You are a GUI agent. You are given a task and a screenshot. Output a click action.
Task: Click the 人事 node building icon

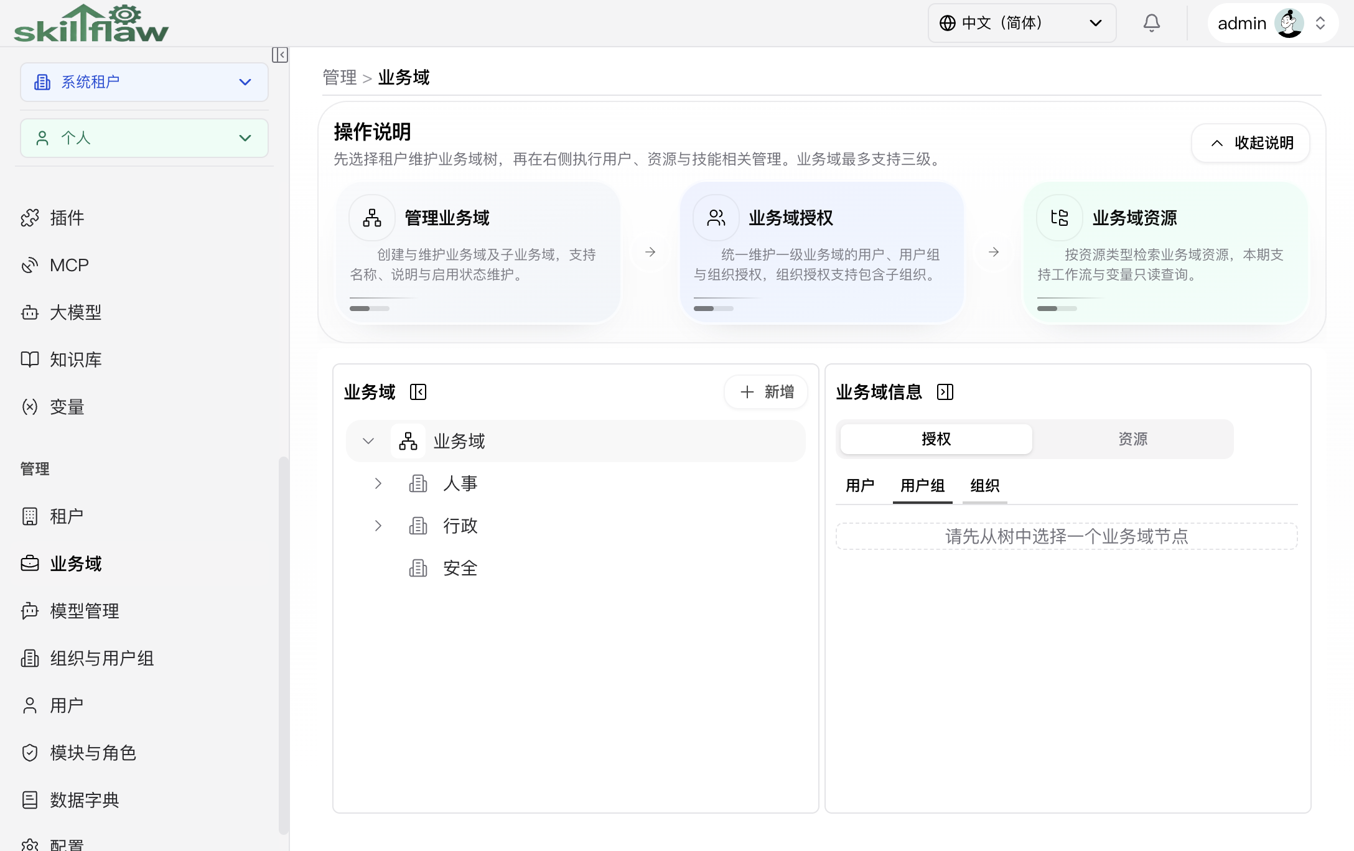tap(418, 483)
